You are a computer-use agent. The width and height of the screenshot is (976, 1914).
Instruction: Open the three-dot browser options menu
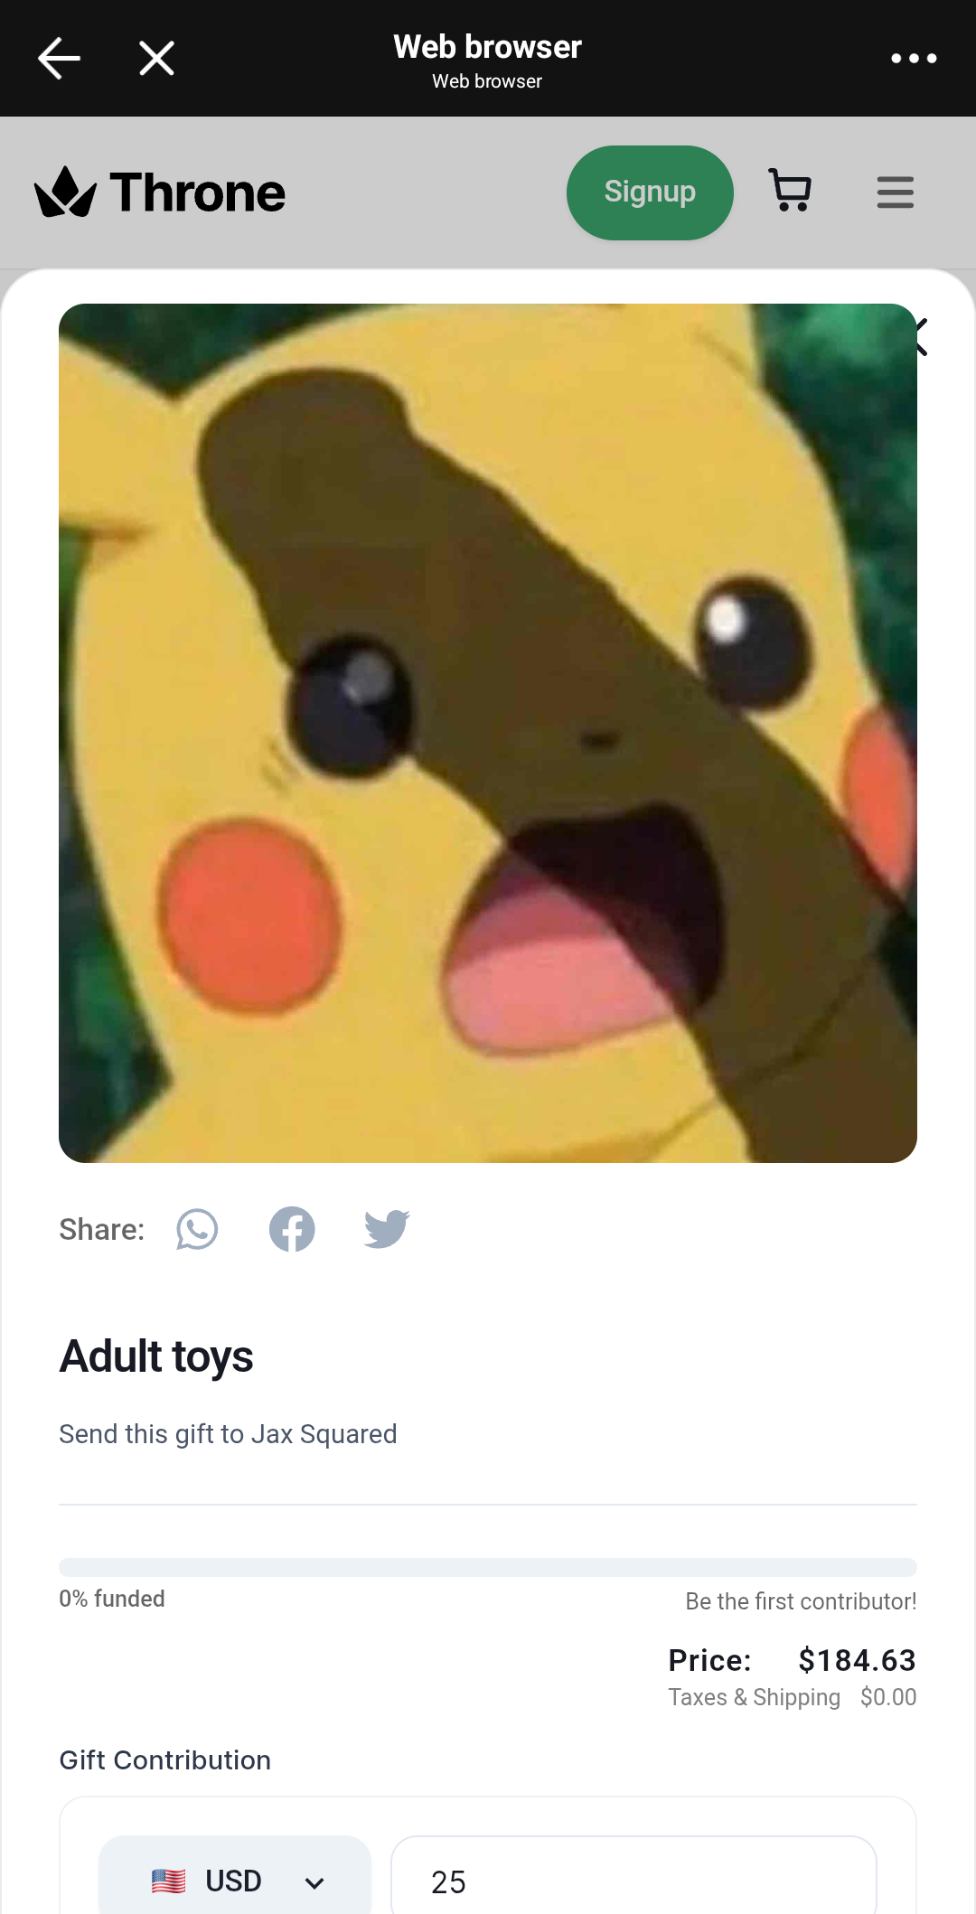pyautogui.click(x=914, y=59)
